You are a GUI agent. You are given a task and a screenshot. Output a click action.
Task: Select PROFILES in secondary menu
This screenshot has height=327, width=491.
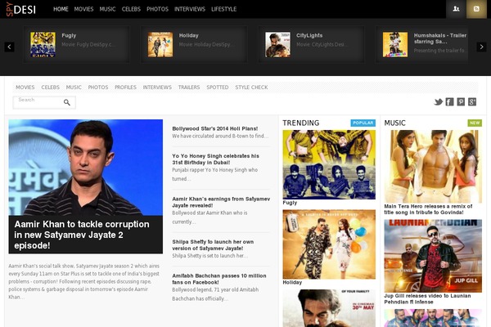[x=125, y=87]
